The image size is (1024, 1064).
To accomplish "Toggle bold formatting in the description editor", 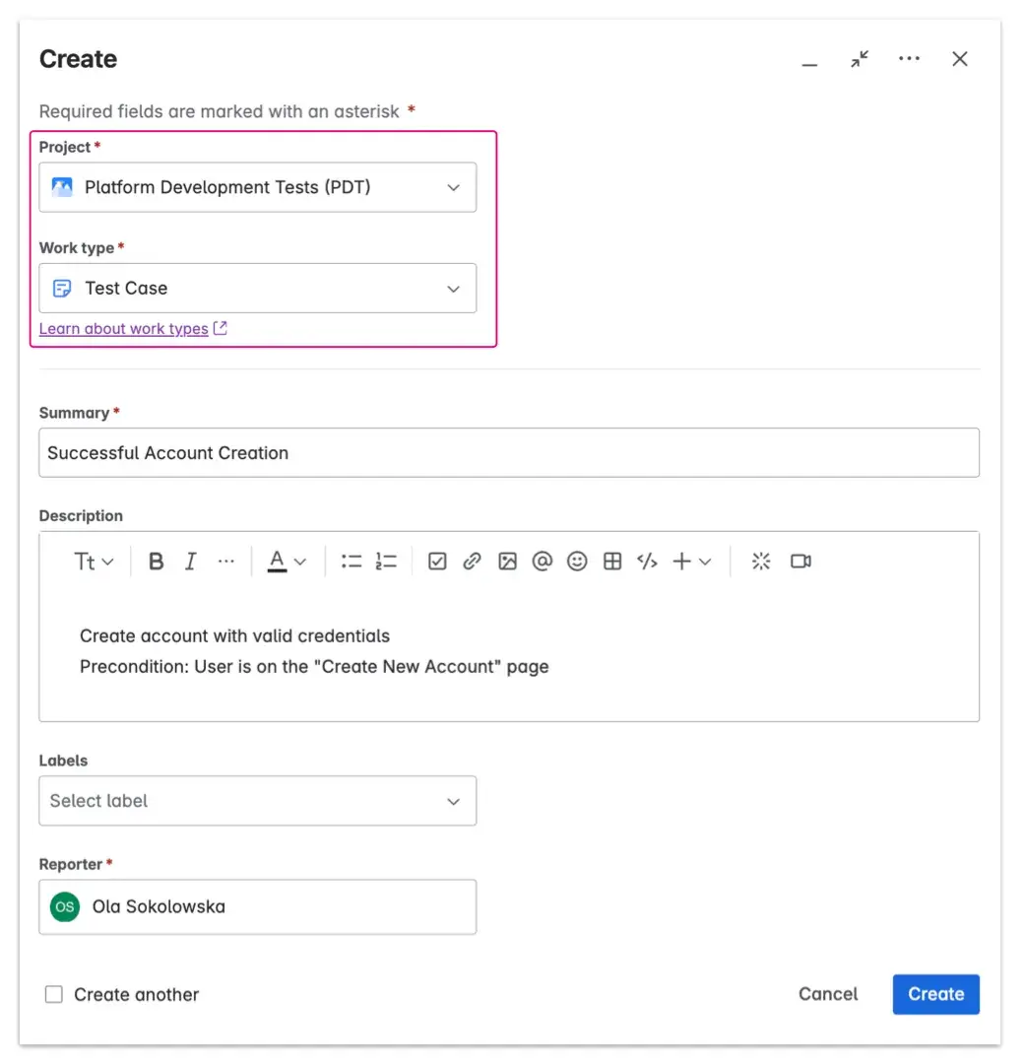I will click(156, 561).
